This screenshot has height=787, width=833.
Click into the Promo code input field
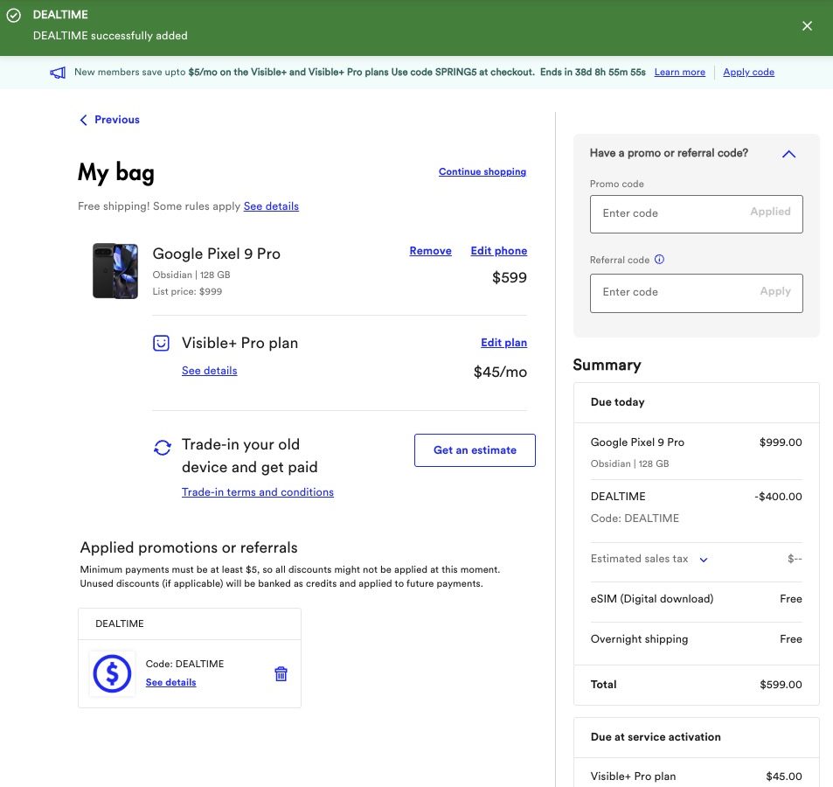(x=669, y=213)
